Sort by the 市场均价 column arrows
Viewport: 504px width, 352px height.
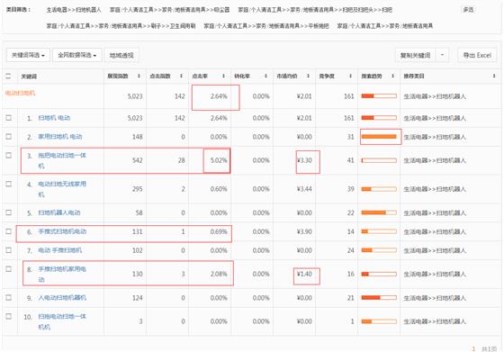pyautogui.click(x=308, y=77)
